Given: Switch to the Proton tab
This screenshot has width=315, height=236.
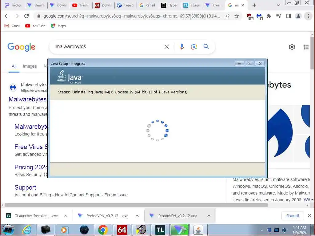Looking at the screenshot, I should tap(14, 5).
